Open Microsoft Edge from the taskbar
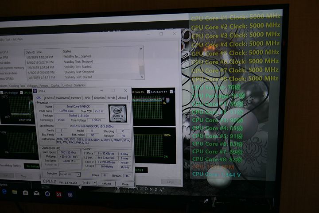This screenshot has width=319, height=213. [4, 191]
